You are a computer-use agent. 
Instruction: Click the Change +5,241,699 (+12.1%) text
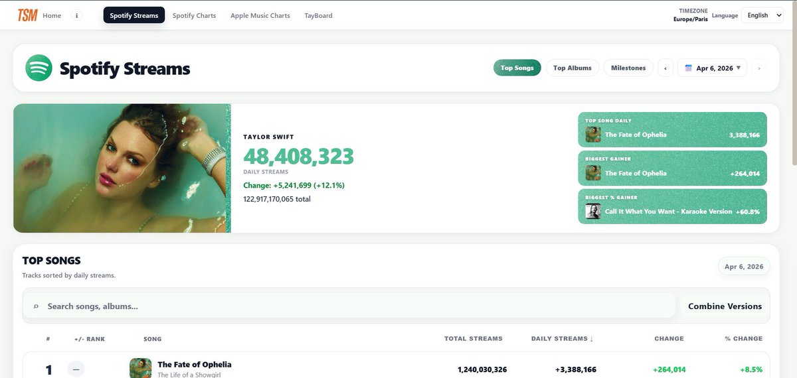pyautogui.click(x=294, y=185)
